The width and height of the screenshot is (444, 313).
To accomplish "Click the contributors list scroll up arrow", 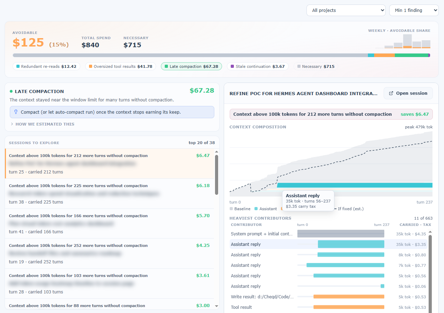I will pos(430,232).
